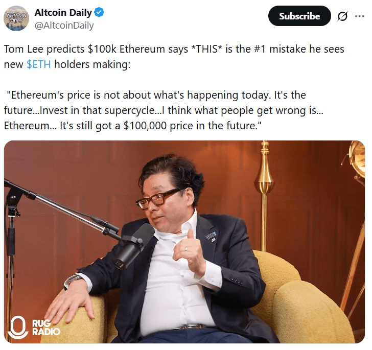
Task: Play the embedded interview video
Action: [x=184, y=242]
